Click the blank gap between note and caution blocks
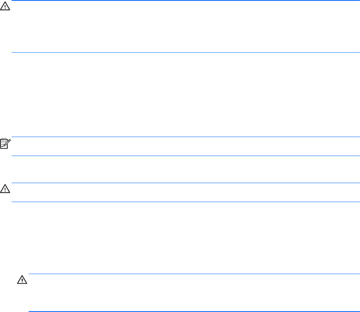This screenshot has width=360, height=312. coord(185,170)
